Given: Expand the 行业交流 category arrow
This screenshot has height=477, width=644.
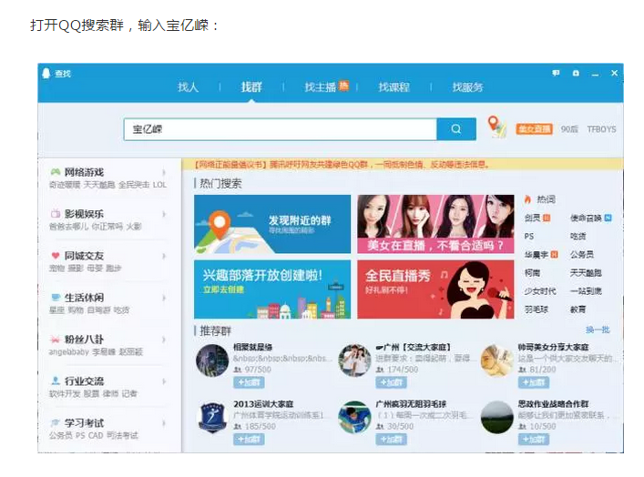Looking at the screenshot, I should tap(164, 381).
